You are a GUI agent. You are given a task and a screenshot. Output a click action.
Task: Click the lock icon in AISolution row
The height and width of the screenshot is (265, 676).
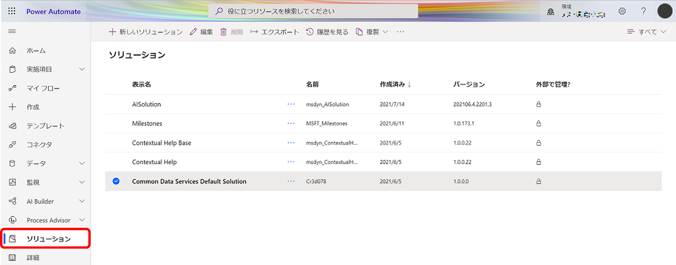pyautogui.click(x=539, y=104)
